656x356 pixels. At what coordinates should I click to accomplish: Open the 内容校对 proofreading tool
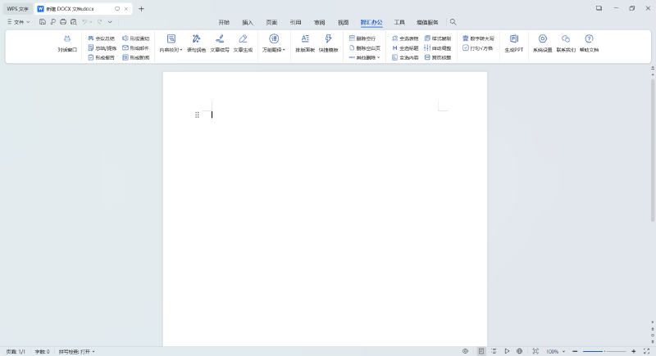click(x=171, y=43)
